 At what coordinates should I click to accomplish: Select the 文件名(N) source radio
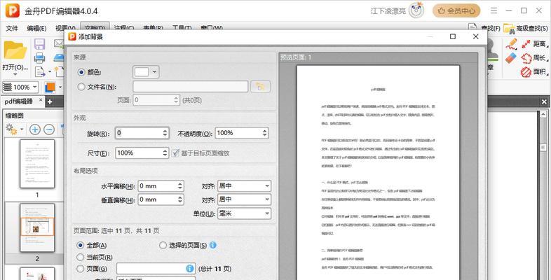(81, 87)
